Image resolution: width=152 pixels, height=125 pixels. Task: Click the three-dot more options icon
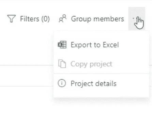tap(137, 19)
